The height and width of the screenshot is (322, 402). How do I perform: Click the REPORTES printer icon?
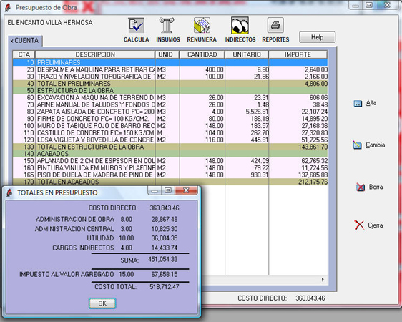point(275,25)
